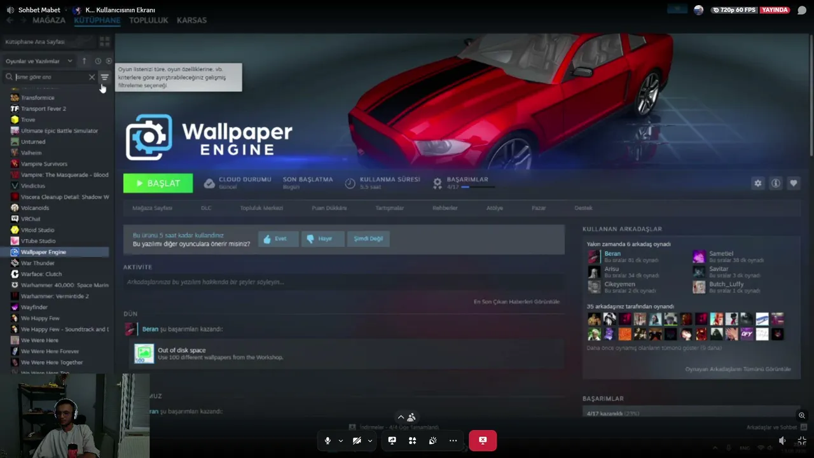Select Valheim in library list

click(31, 153)
